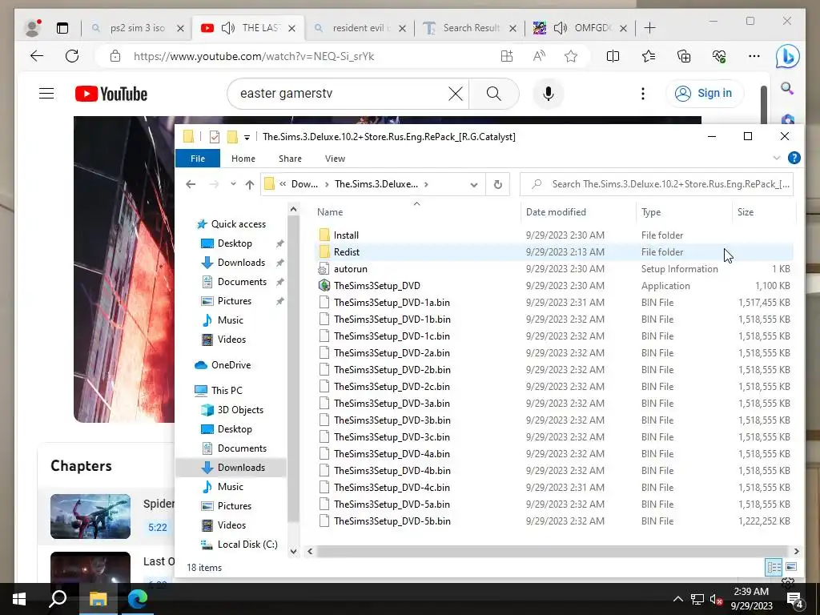Open Bing Copilot sidebar button
The height and width of the screenshot is (615, 820).
pos(788,56)
